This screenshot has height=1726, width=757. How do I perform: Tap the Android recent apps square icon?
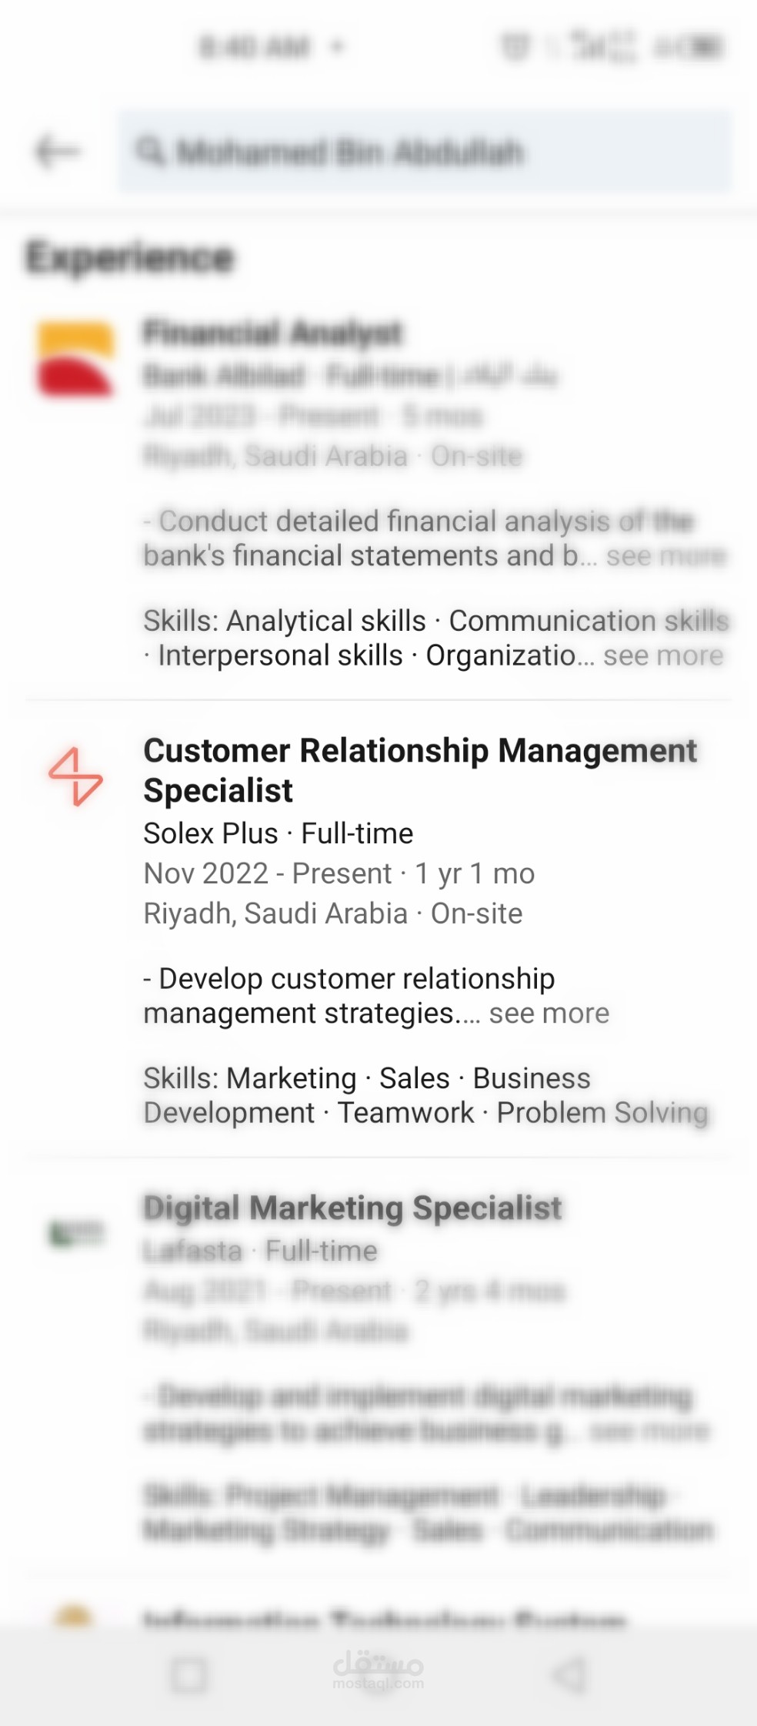coord(188,1675)
